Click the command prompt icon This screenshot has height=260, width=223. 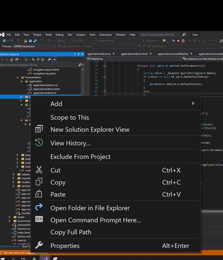click(x=39, y=219)
